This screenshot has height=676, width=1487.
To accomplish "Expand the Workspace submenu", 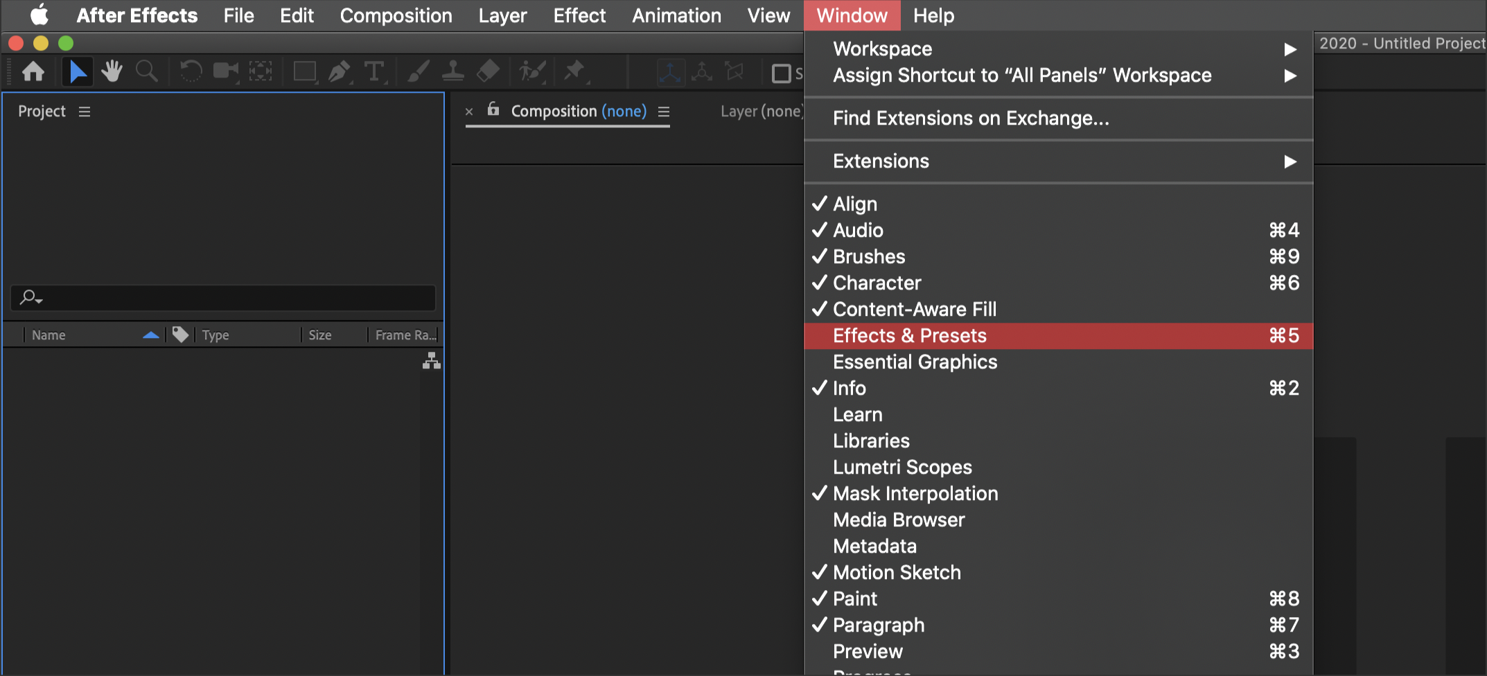I will pos(1058,48).
